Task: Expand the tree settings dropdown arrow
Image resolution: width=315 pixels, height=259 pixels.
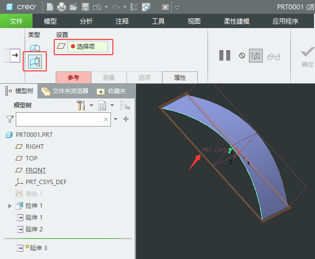Action: pyautogui.click(x=91, y=105)
